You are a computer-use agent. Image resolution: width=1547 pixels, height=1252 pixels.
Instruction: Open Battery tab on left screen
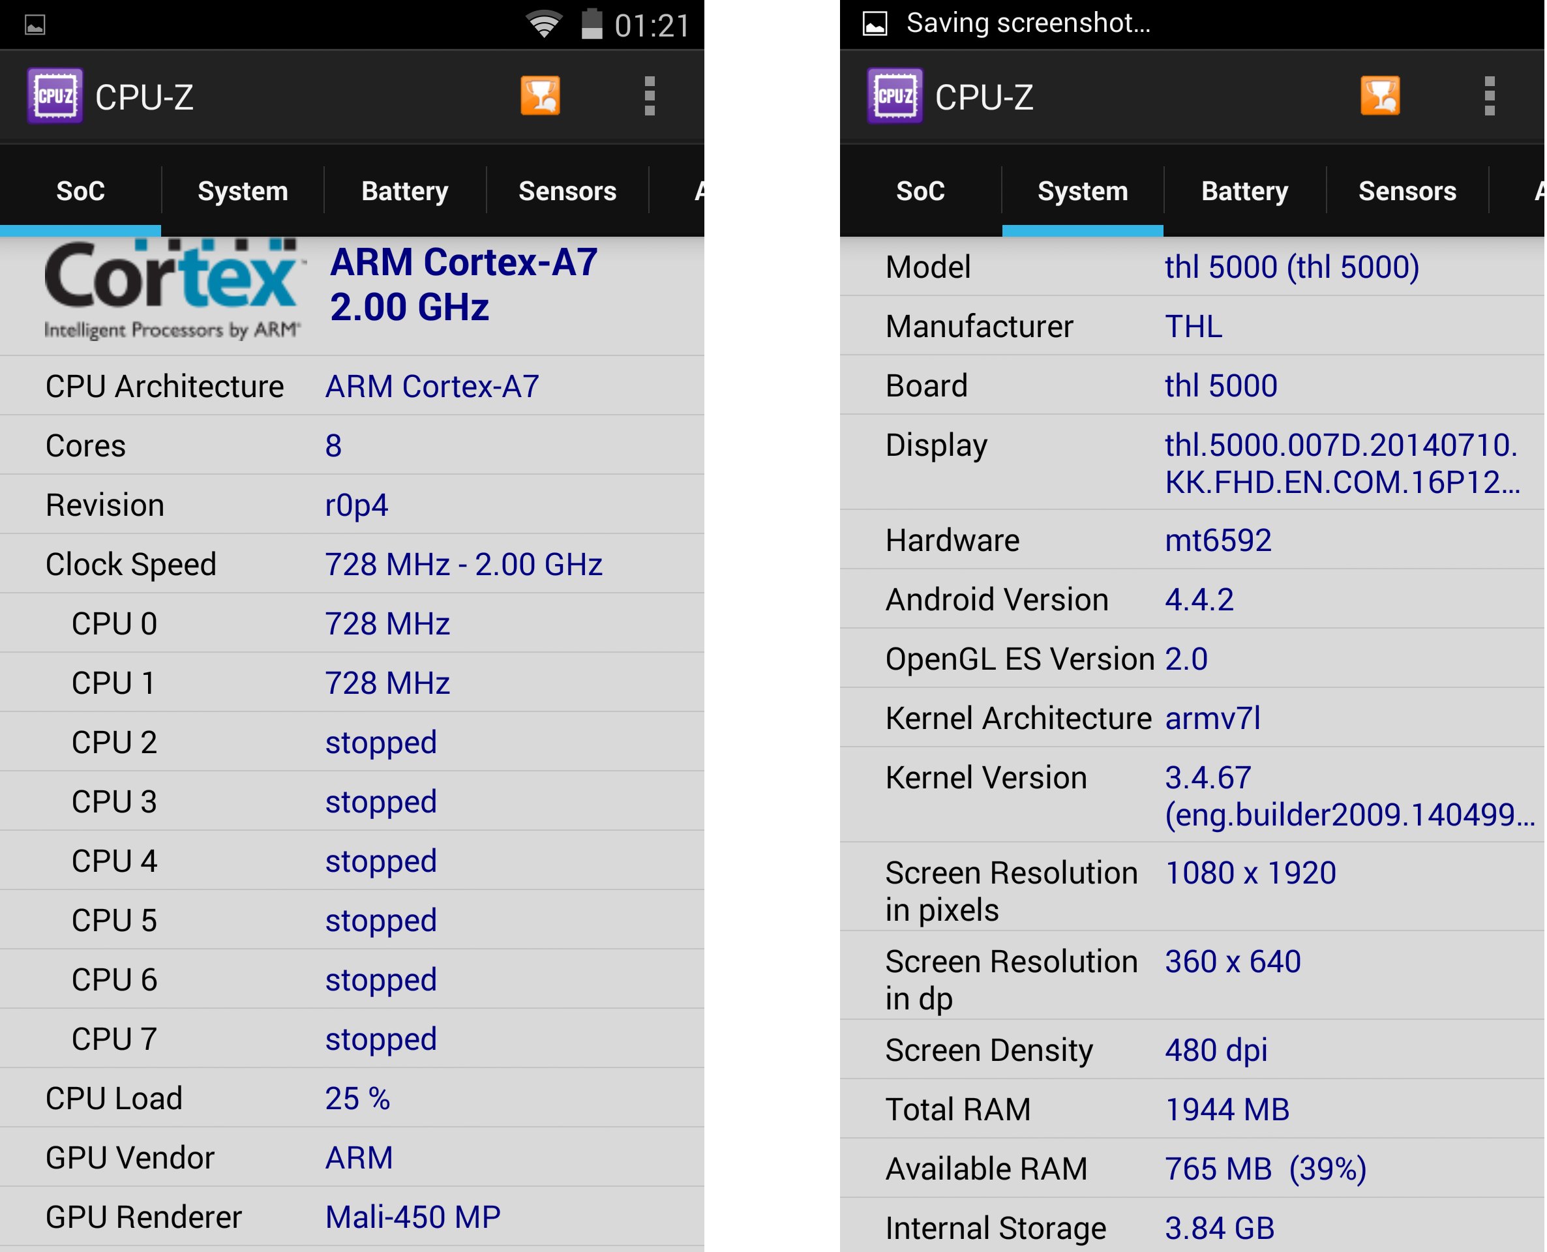click(x=404, y=191)
